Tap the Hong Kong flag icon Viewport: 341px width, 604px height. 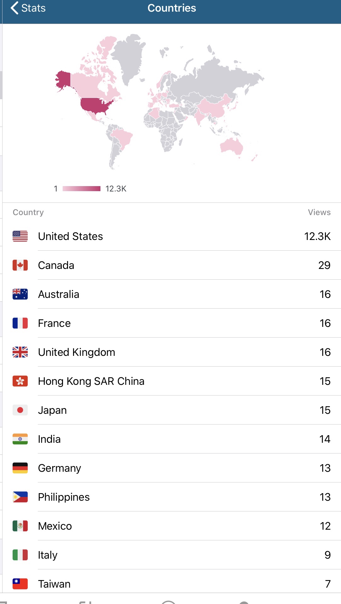coord(20,381)
